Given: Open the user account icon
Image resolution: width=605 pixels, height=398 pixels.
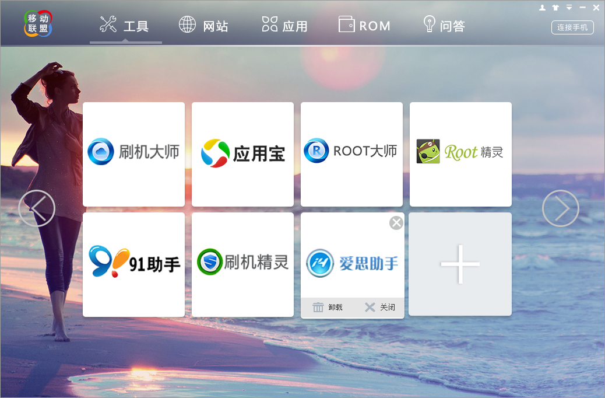Looking at the screenshot, I should click(542, 8).
